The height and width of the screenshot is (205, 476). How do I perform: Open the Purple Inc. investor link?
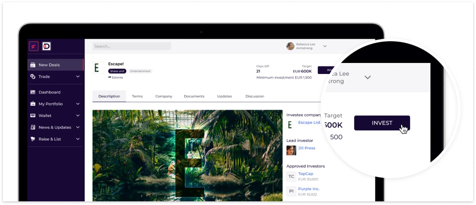pyautogui.click(x=309, y=189)
